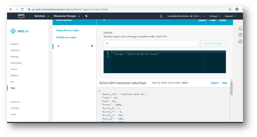Open the Oregon region selector
257x137 pixels.
pos(215,16)
